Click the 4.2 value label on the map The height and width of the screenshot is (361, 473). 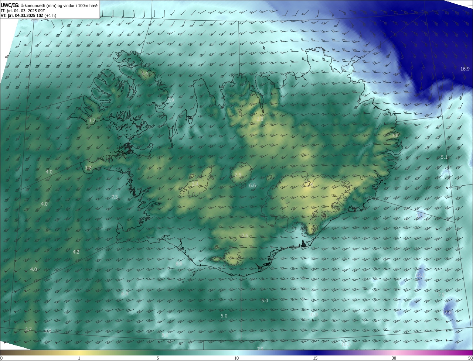click(x=76, y=252)
